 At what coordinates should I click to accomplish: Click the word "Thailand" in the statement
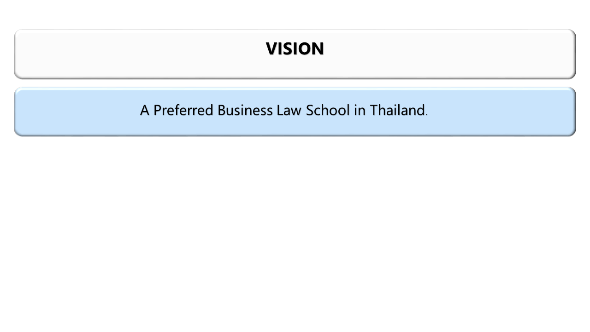[x=397, y=111]
